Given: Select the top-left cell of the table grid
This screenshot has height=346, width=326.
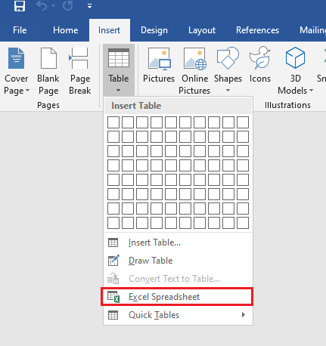Looking at the screenshot, I should (x=113, y=122).
